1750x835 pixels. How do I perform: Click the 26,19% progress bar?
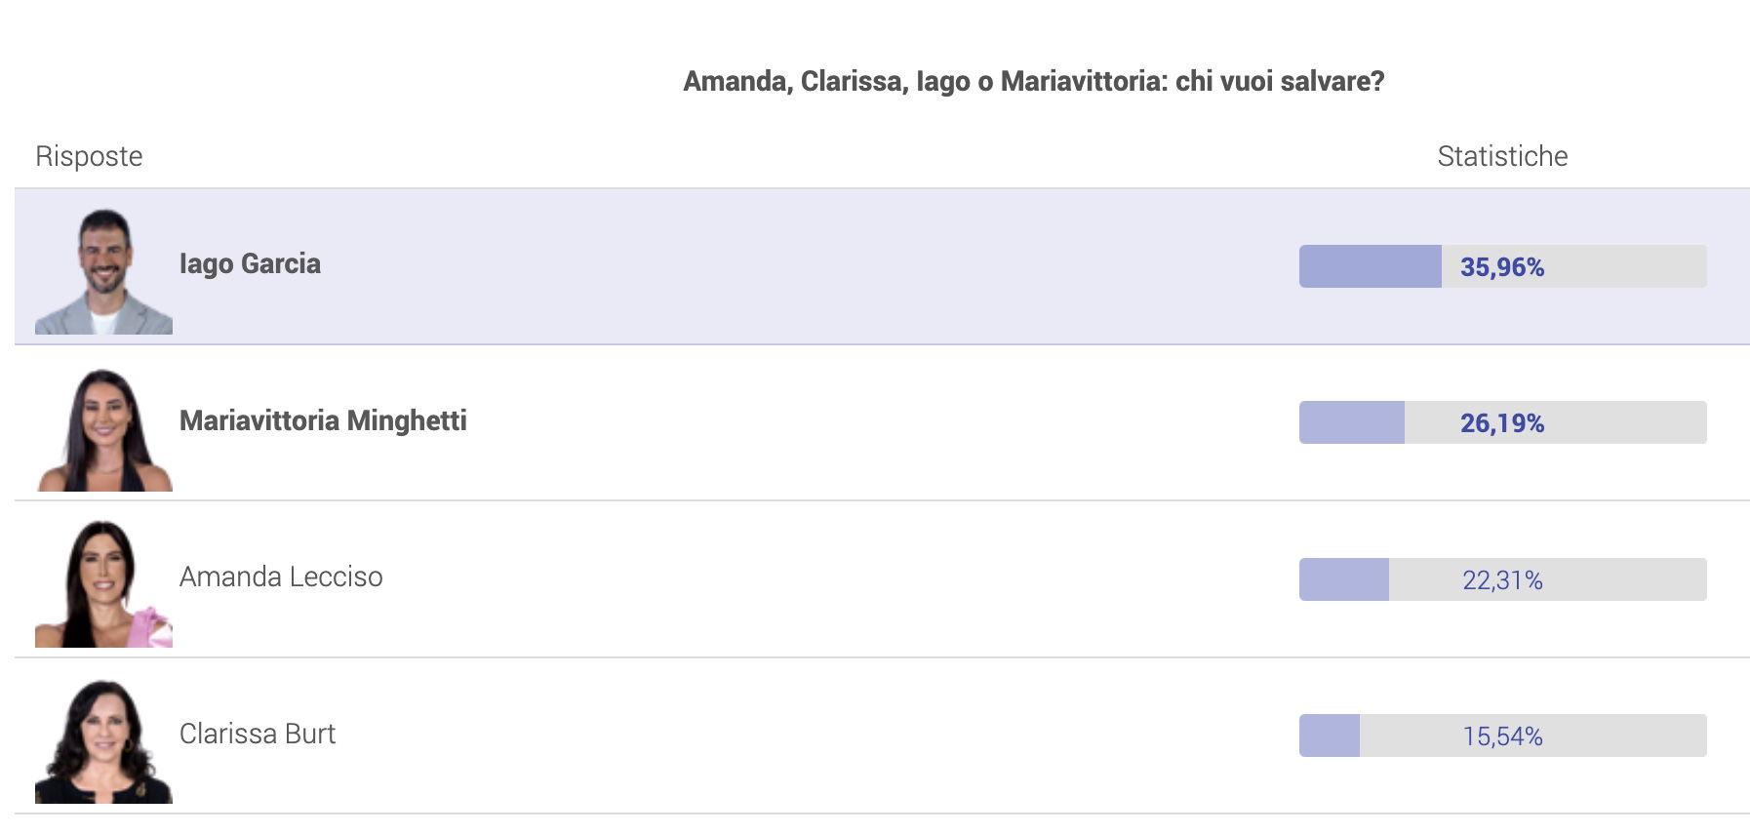coord(1502,422)
